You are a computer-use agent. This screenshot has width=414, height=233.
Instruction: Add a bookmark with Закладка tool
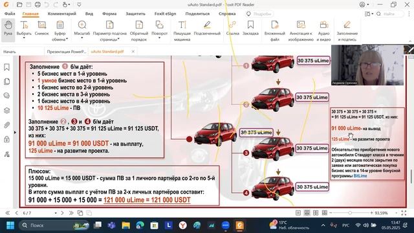pyautogui.click(x=250, y=28)
